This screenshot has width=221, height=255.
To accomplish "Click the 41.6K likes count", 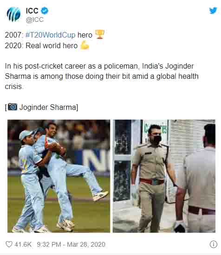I will [23, 244].
